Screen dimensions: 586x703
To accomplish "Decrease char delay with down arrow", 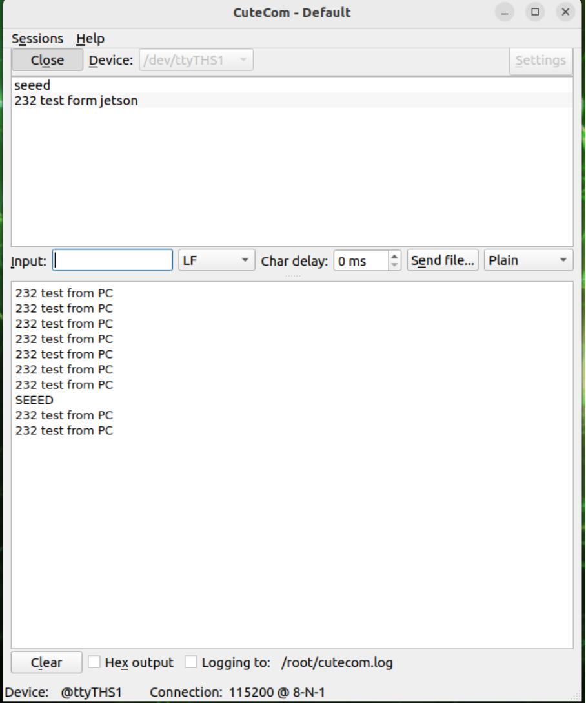I will [395, 265].
